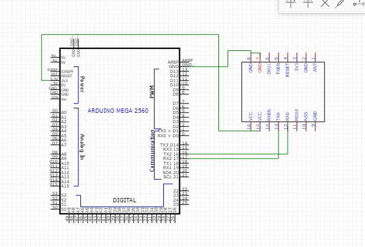Image resolution: width=365 pixels, height=247 pixels.
Task: Select the MOSI pin label on module
Action: (x=296, y=115)
